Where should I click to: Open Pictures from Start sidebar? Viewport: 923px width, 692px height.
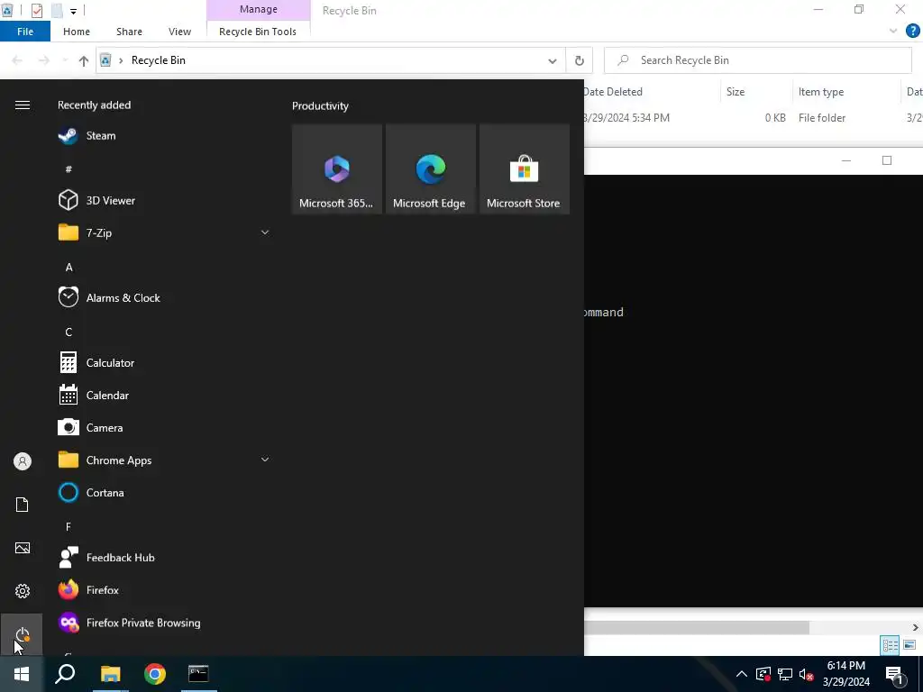pos(23,548)
